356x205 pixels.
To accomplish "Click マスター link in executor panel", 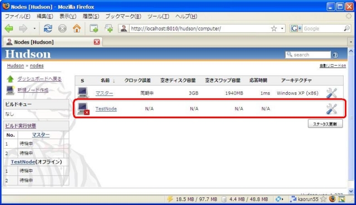I will pyautogui.click(x=41, y=135).
